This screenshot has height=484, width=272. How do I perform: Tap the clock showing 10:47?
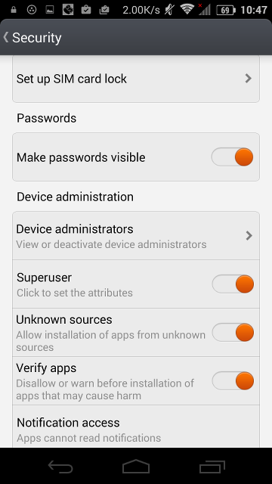coord(254,10)
